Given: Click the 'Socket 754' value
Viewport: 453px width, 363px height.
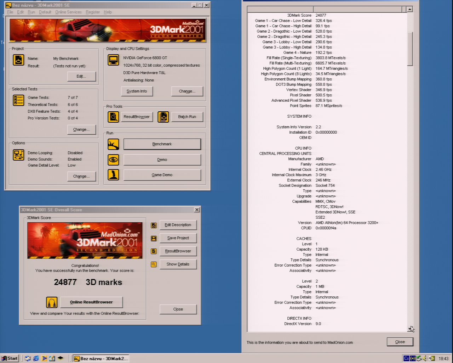Looking at the screenshot, I should click(325, 185).
